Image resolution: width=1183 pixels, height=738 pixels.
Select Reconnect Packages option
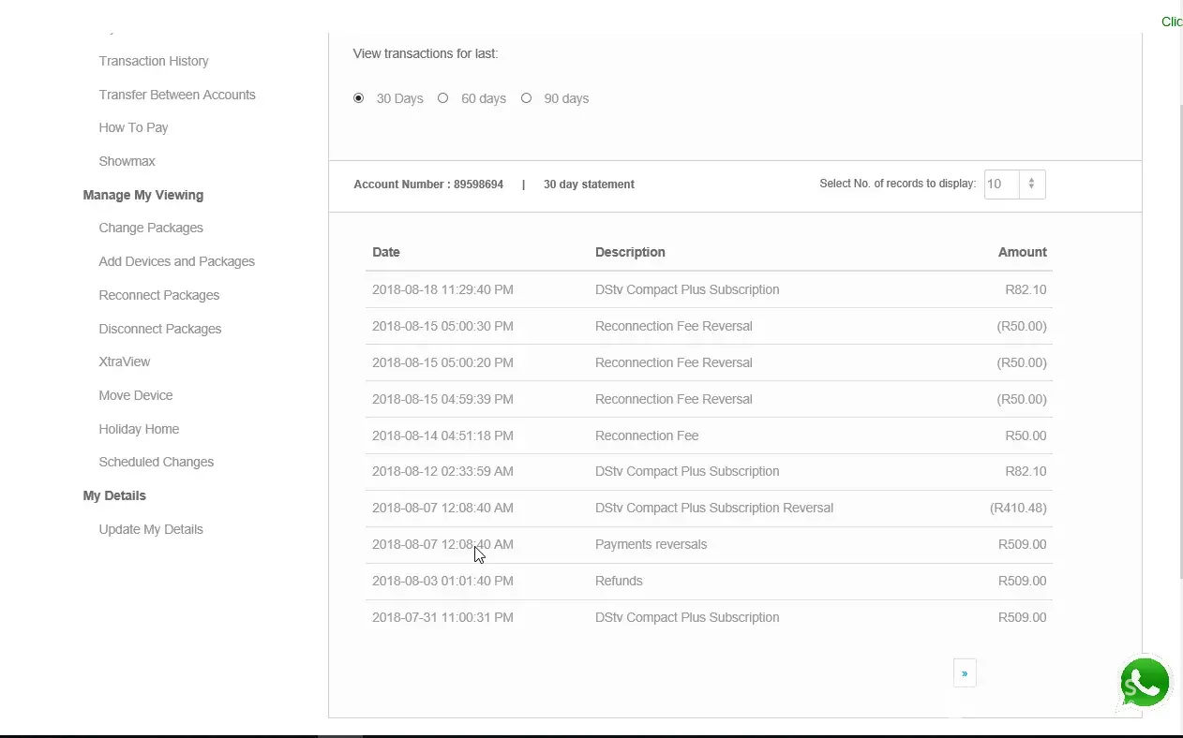[x=159, y=295]
